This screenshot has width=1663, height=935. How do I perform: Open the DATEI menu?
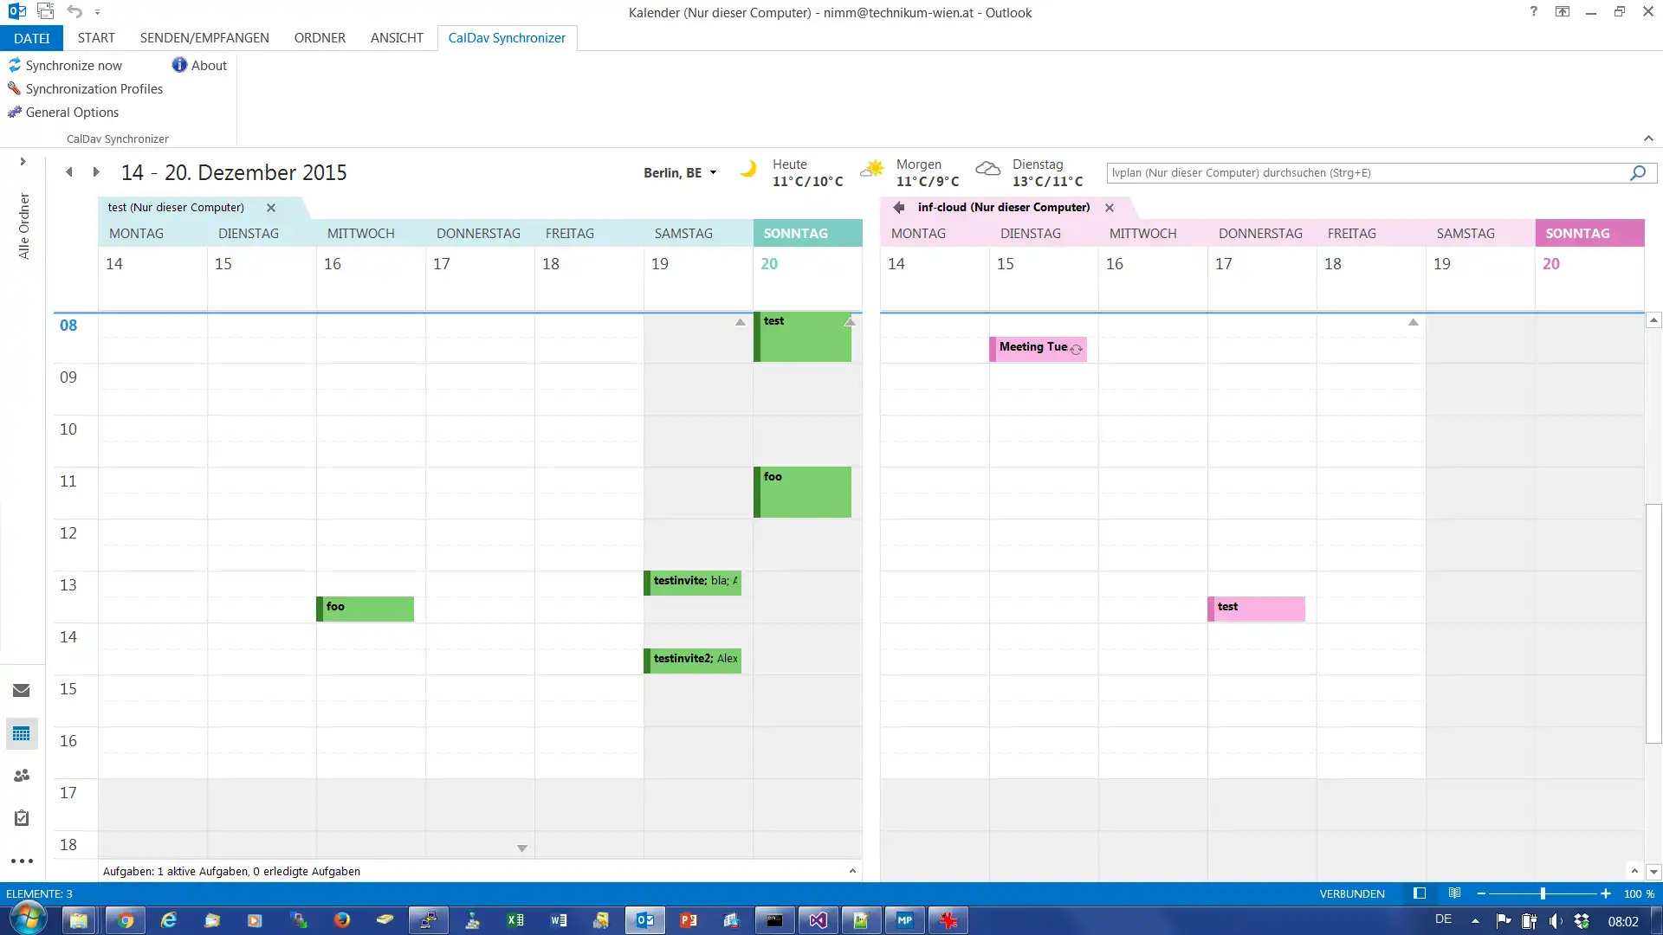tap(32, 38)
